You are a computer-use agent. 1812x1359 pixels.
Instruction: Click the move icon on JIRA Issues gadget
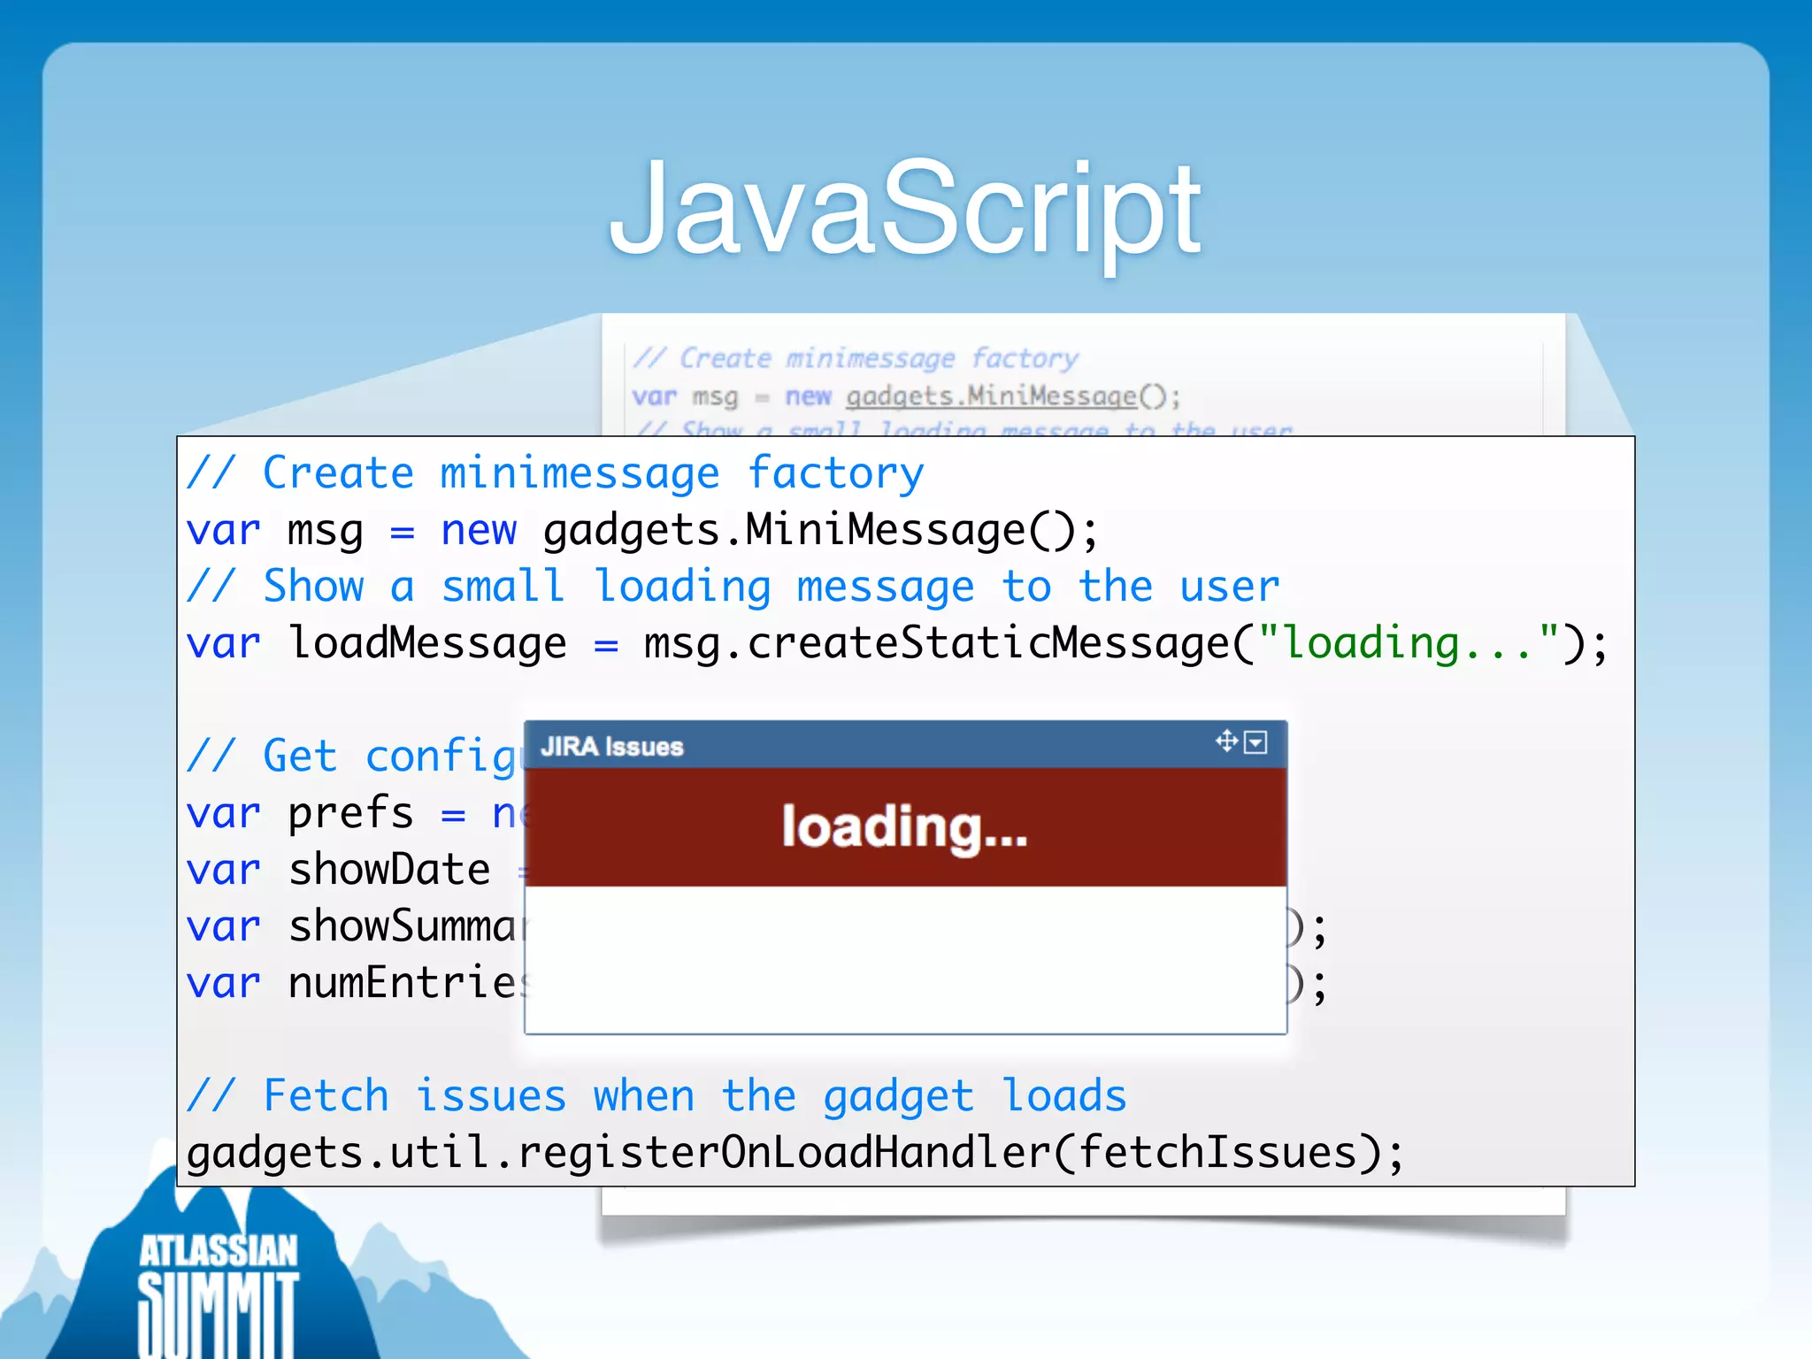tap(1226, 741)
